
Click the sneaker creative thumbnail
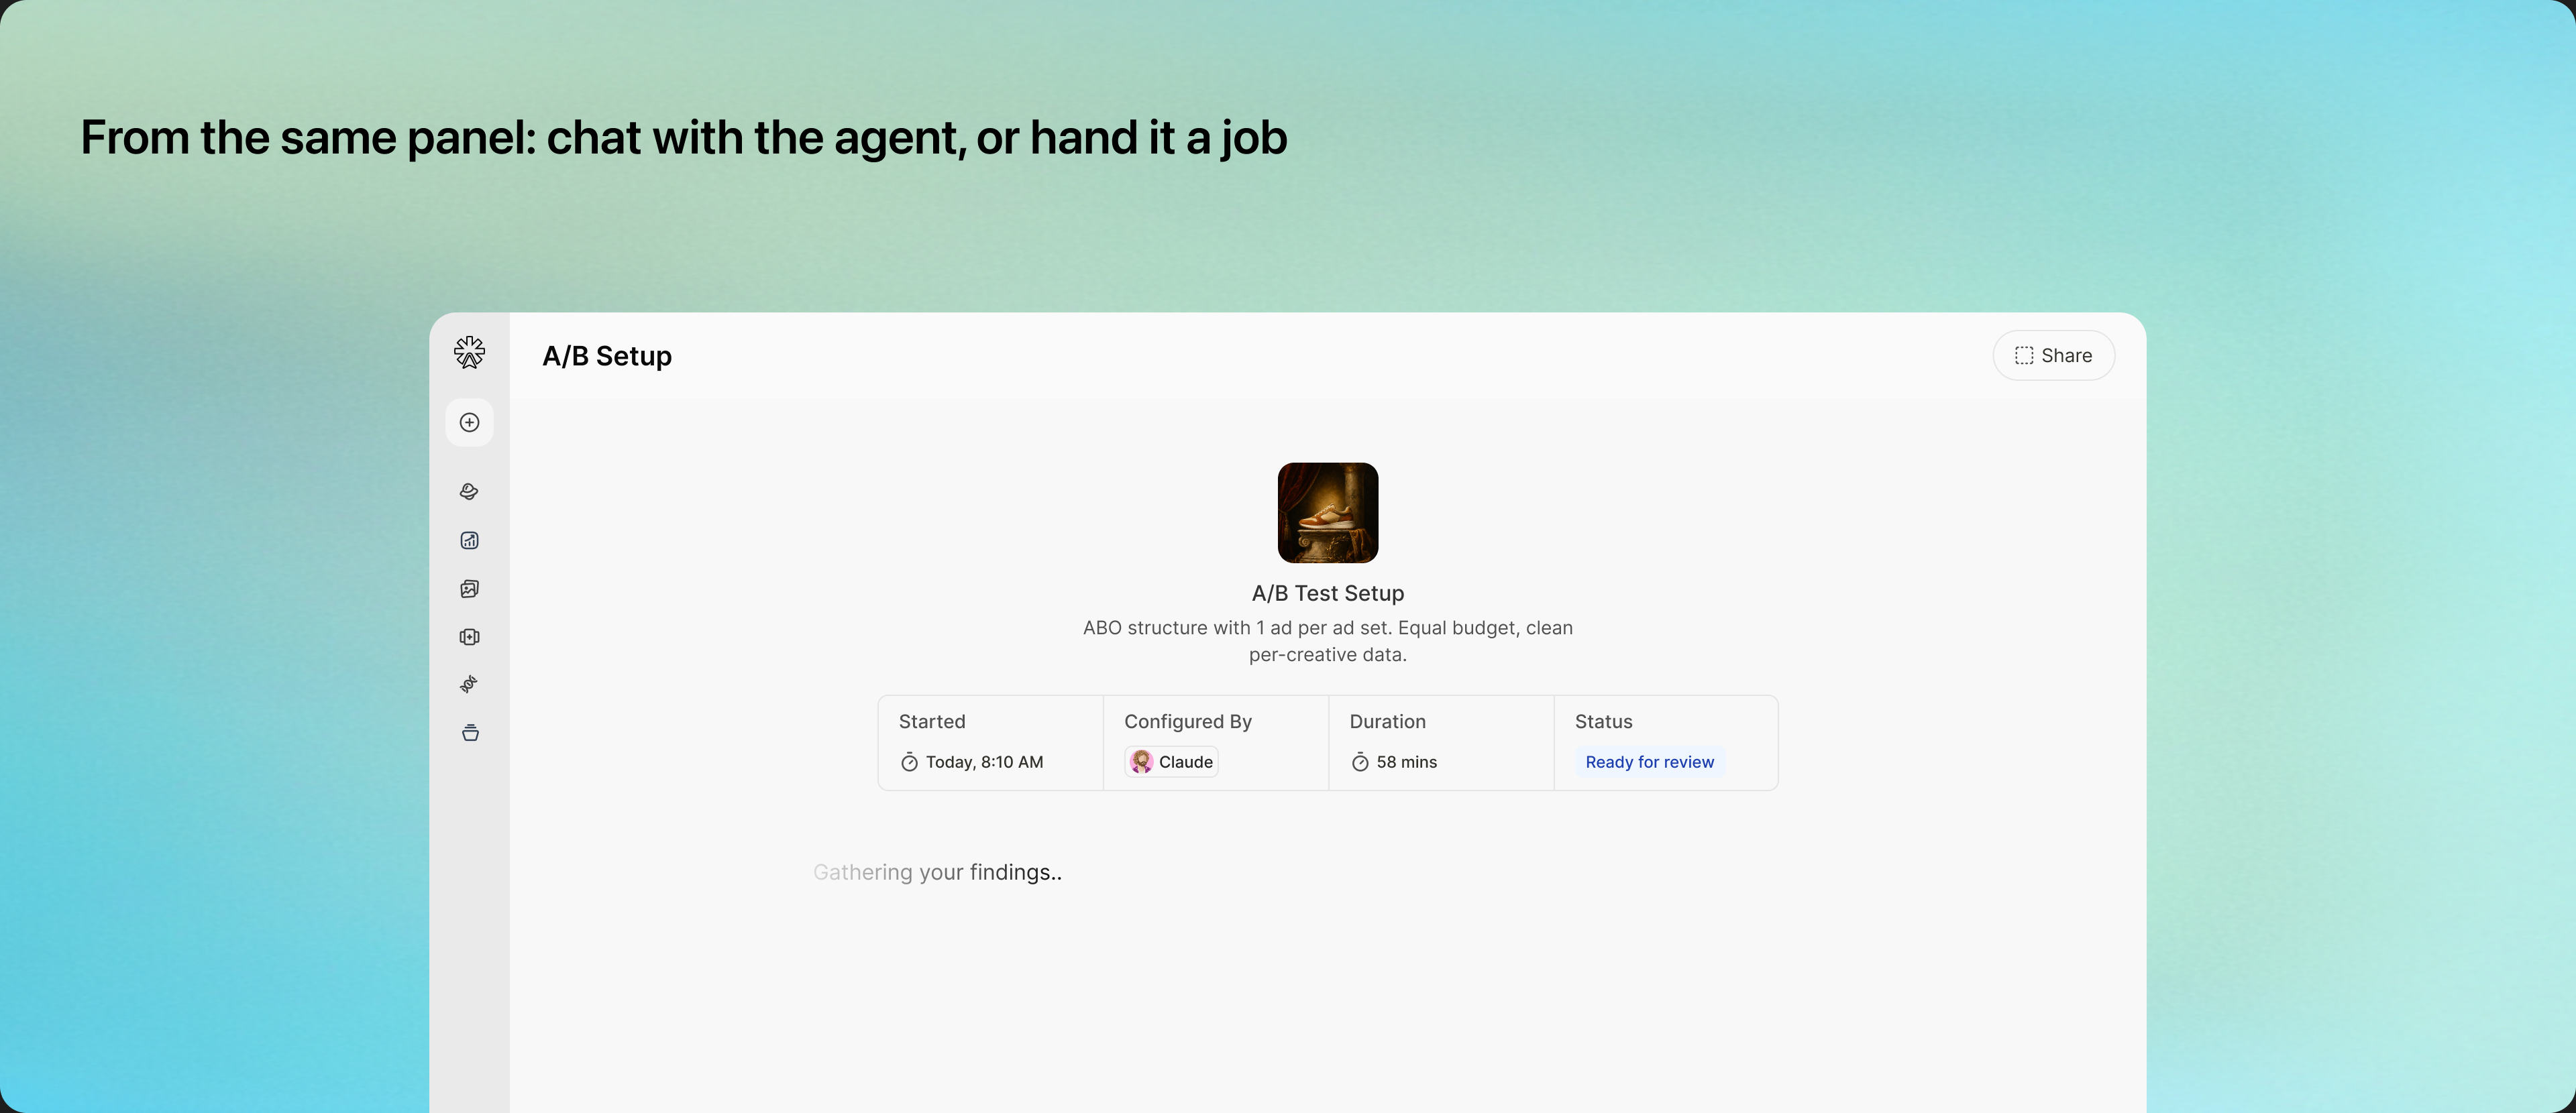coord(1328,512)
